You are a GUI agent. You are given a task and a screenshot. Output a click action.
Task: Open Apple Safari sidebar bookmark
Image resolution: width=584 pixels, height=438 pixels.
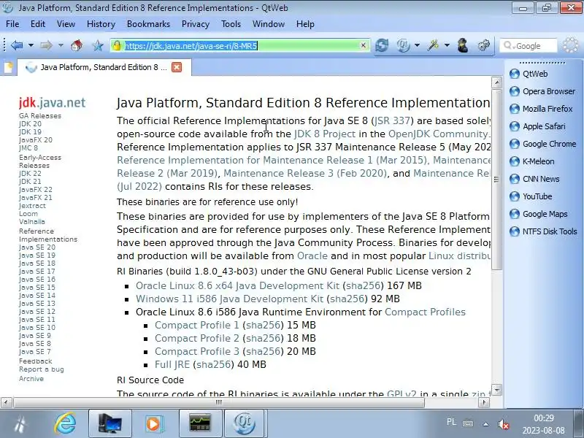coord(537,126)
